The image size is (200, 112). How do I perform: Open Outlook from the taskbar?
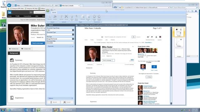click(x=26, y=110)
